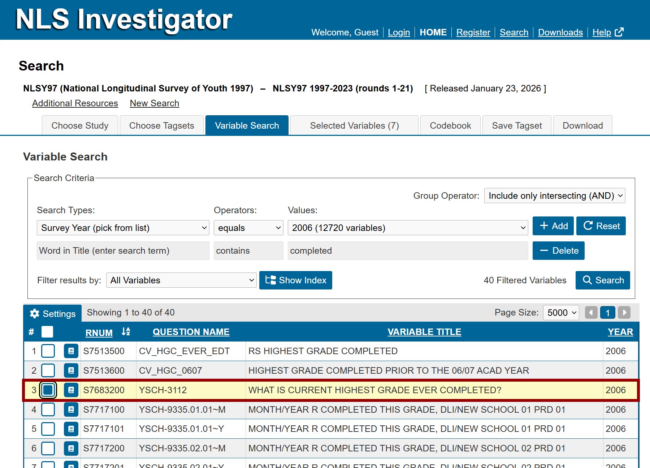Open the equals operator dropdown
The height and width of the screenshot is (468, 650).
point(248,228)
